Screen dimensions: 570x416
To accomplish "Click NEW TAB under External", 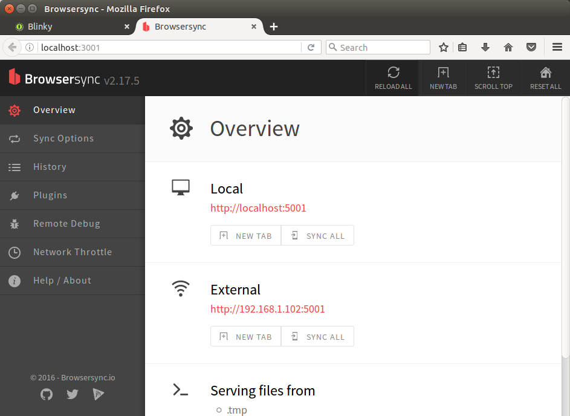I will pyautogui.click(x=246, y=337).
